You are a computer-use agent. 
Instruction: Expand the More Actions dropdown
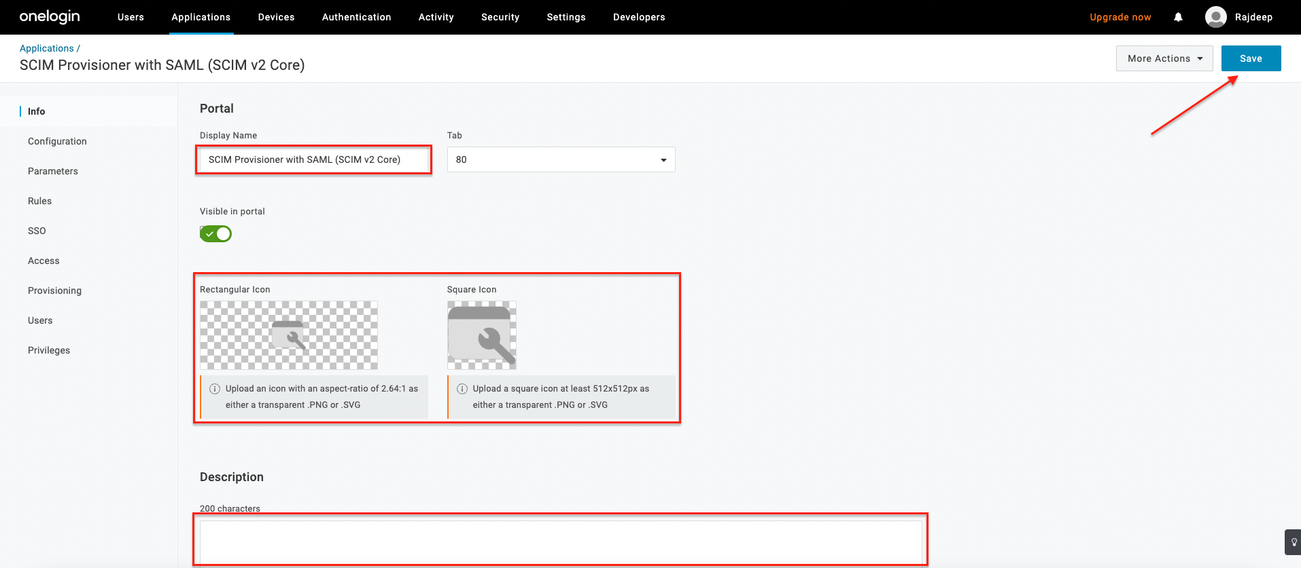pyautogui.click(x=1164, y=58)
